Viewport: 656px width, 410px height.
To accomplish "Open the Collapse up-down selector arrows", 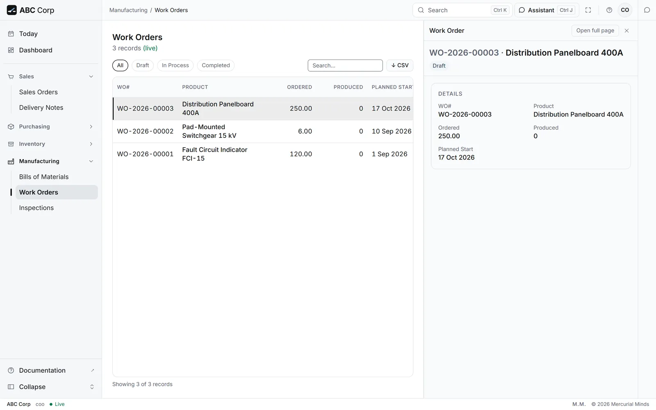I will click(x=92, y=387).
